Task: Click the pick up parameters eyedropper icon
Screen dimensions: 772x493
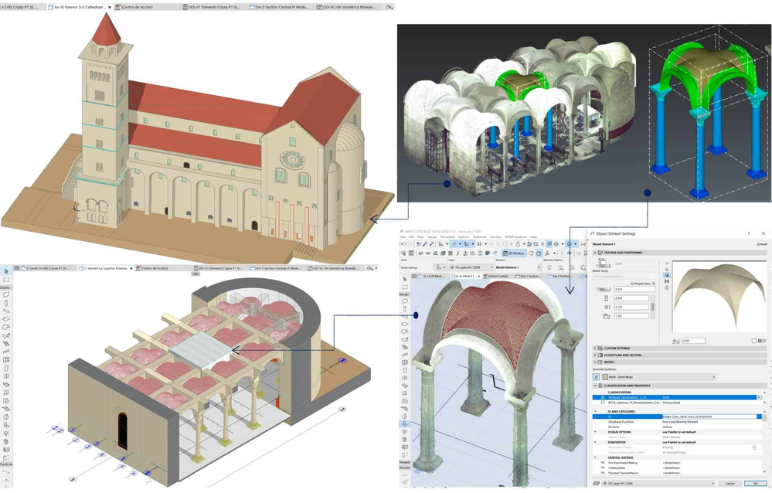Action: click(x=425, y=244)
